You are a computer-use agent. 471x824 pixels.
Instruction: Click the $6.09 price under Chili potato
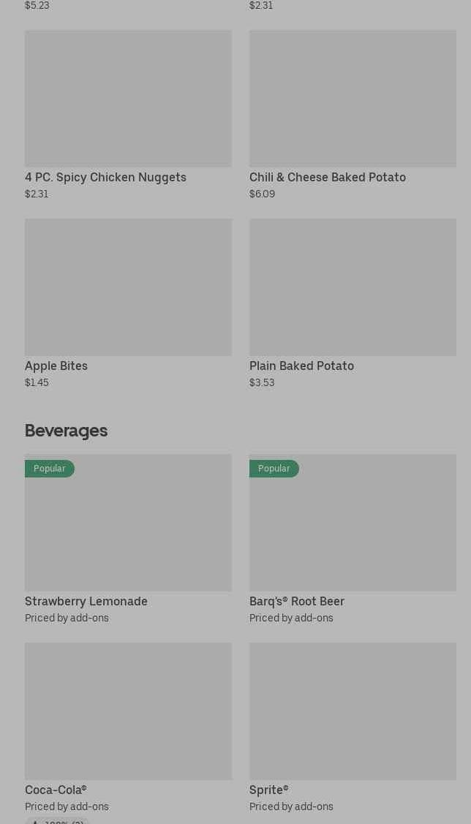[262, 194]
